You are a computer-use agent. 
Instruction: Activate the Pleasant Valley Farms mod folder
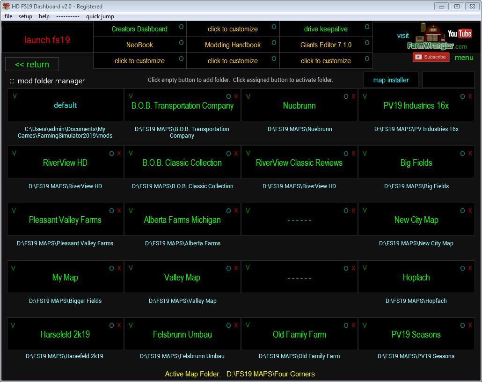(x=65, y=220)
